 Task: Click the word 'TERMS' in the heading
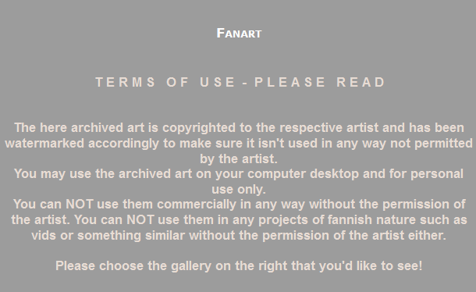[x=126, y=82]
